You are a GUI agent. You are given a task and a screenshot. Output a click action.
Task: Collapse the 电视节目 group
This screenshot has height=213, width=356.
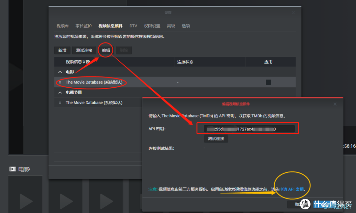[60, 92]
